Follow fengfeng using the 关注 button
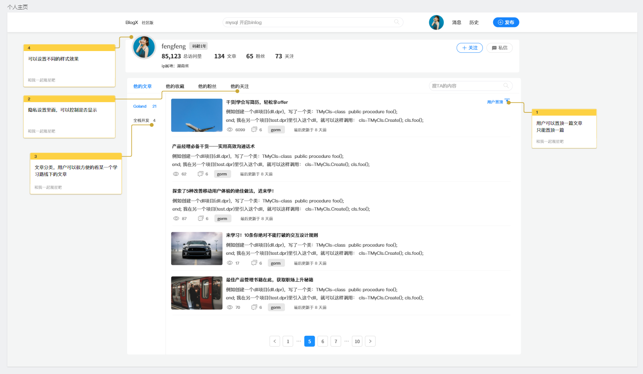Image resolution: width=643 pixels, height=374 pixels. coord(469,48)
